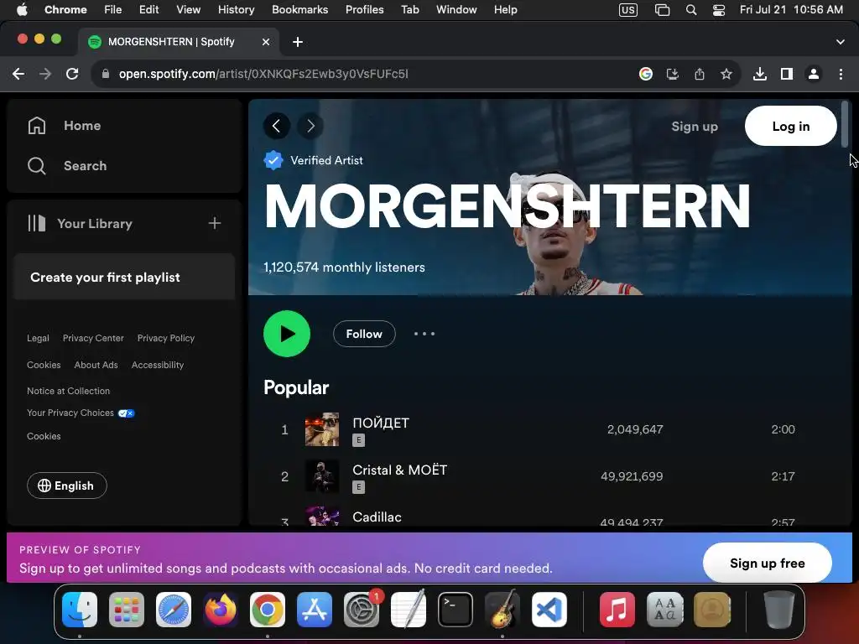The height and width of the screenshot is (644, 859).
Task: Open tab search dropdown chevron
Action: [841, 42]
